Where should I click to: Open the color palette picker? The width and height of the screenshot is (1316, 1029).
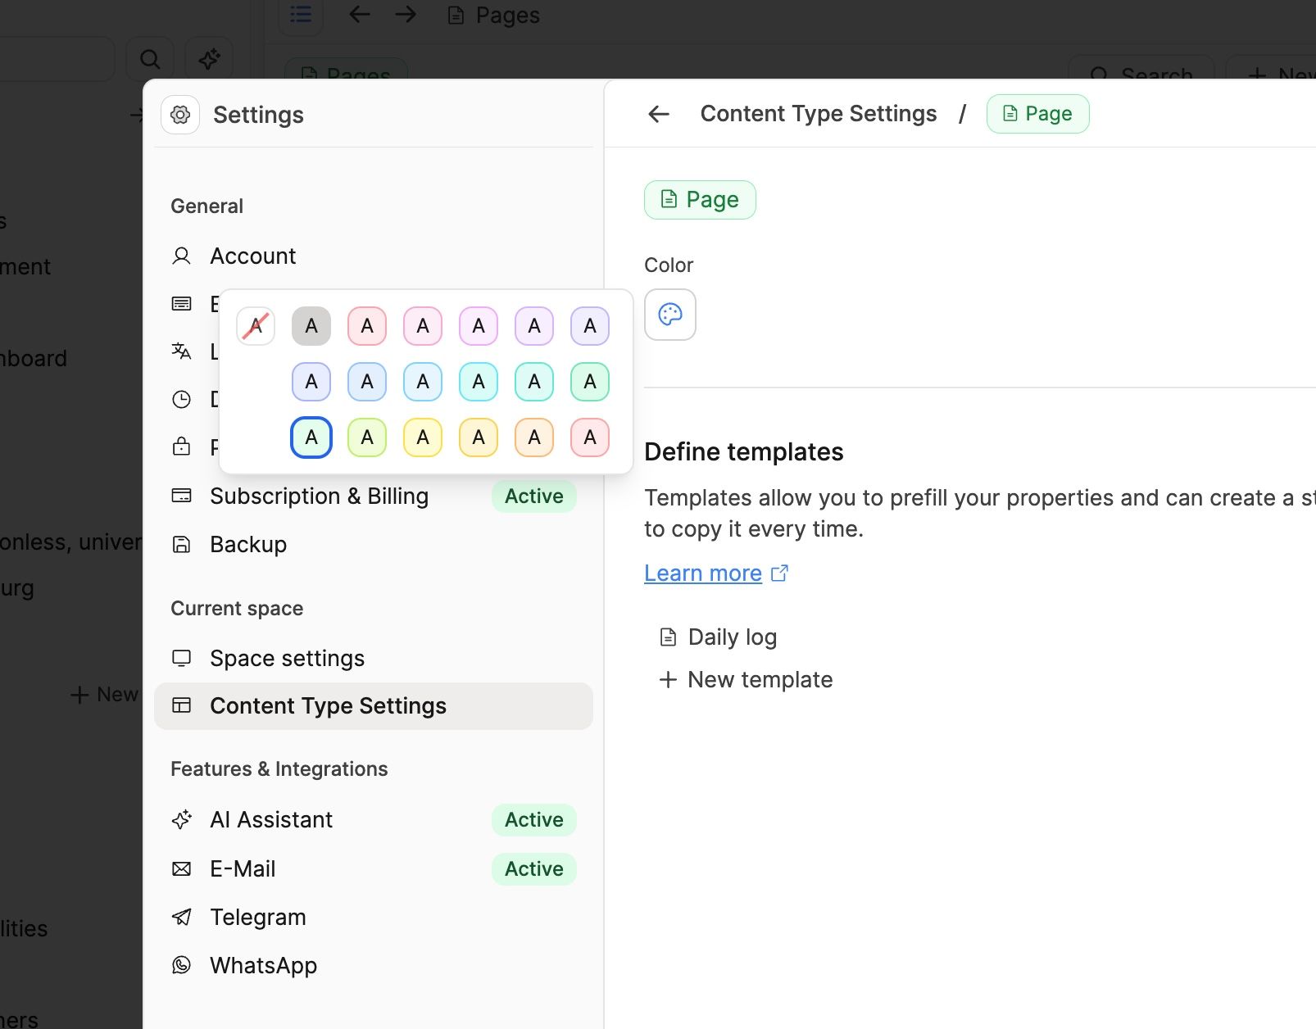click(x=669, y=315)
